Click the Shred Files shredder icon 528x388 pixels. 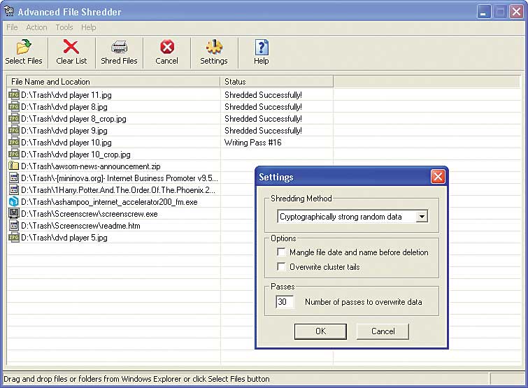tap(119, 47)
